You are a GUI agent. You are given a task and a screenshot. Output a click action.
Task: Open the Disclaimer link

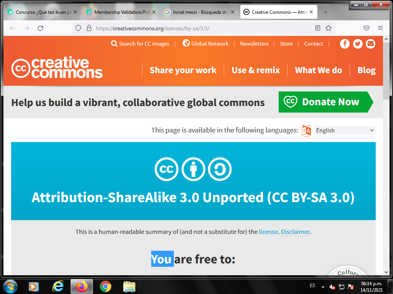[295, 232]
